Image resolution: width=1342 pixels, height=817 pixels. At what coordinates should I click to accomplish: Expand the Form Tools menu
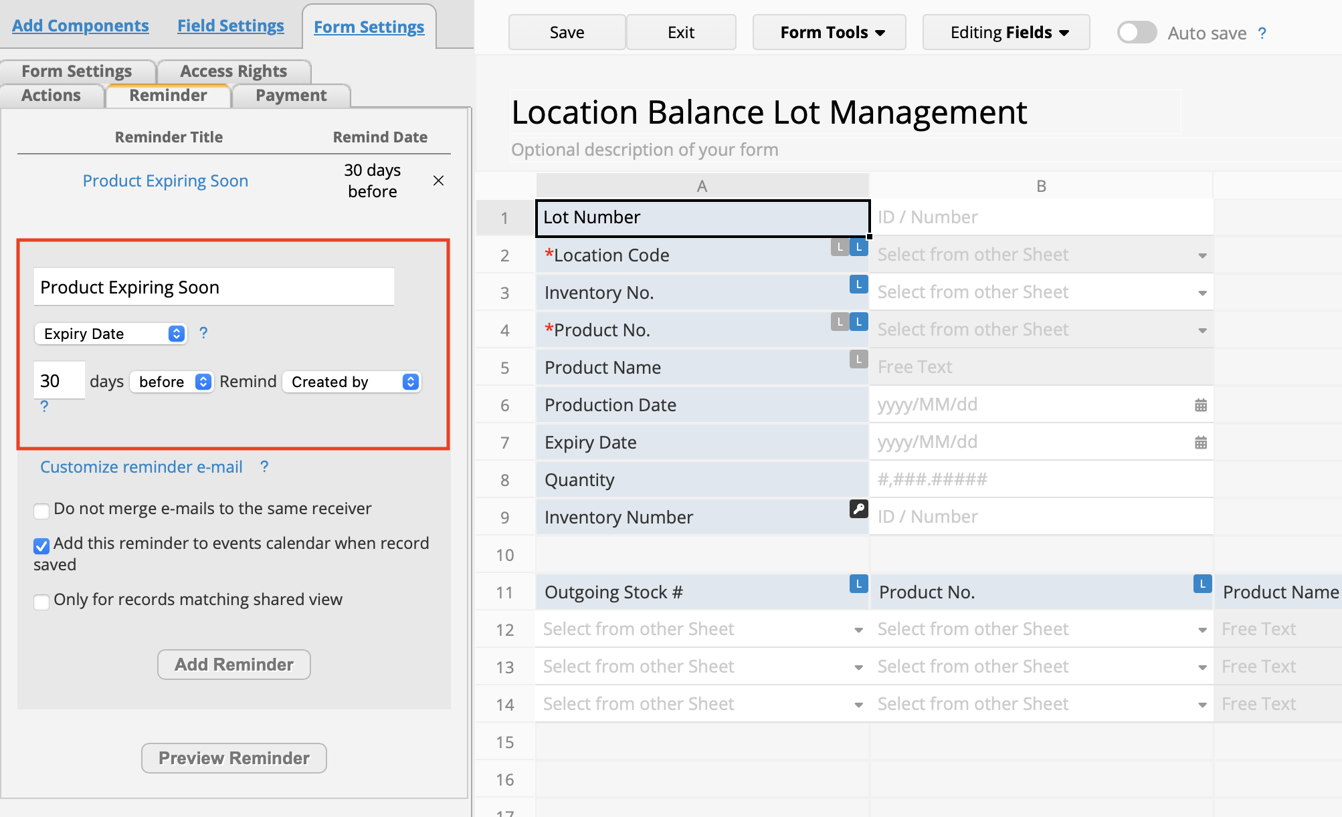click(x=830, y=33)
